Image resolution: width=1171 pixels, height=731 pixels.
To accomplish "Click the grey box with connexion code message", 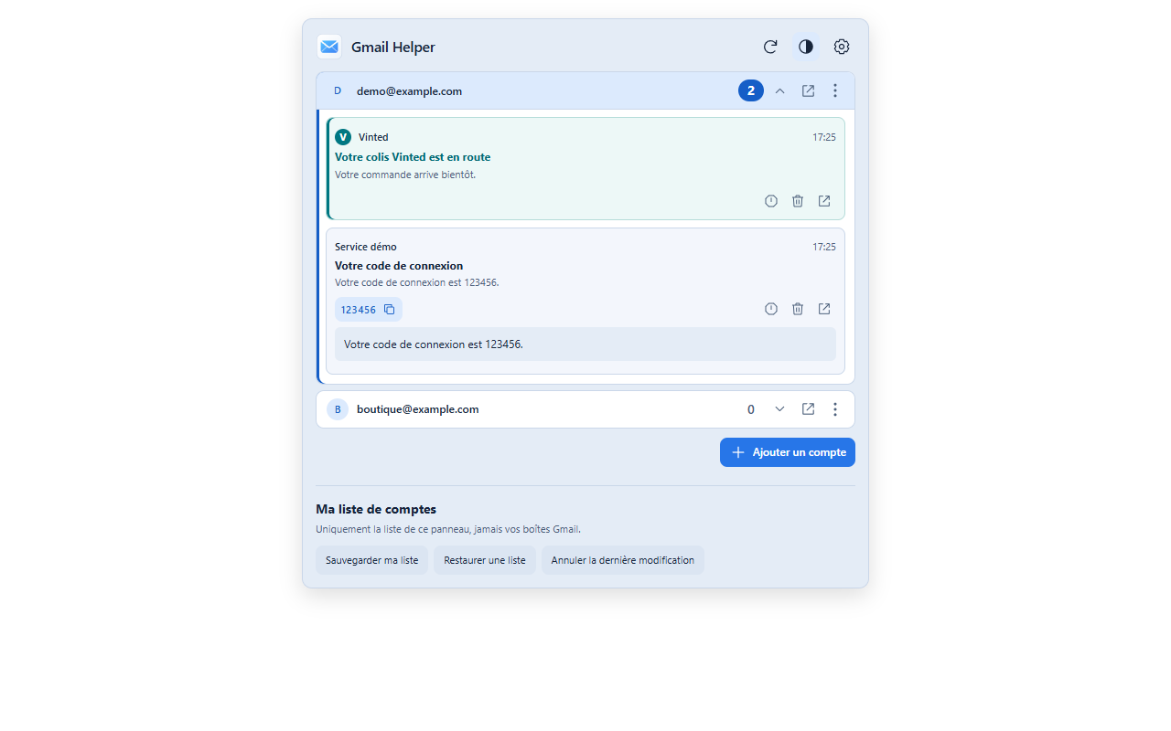I will pos(585,344).
